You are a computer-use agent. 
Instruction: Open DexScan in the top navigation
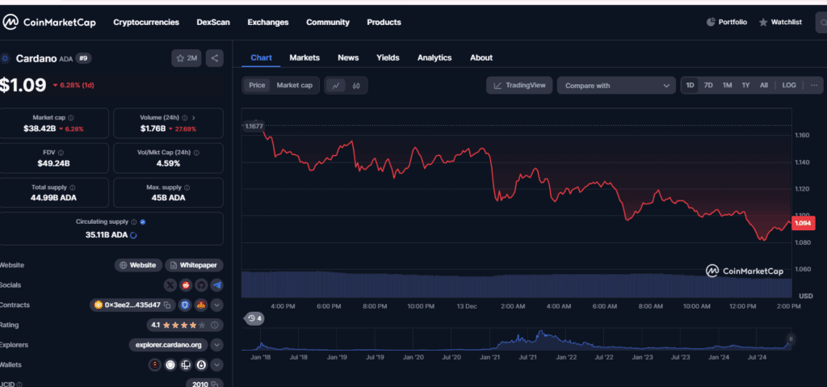coord(213,22)
